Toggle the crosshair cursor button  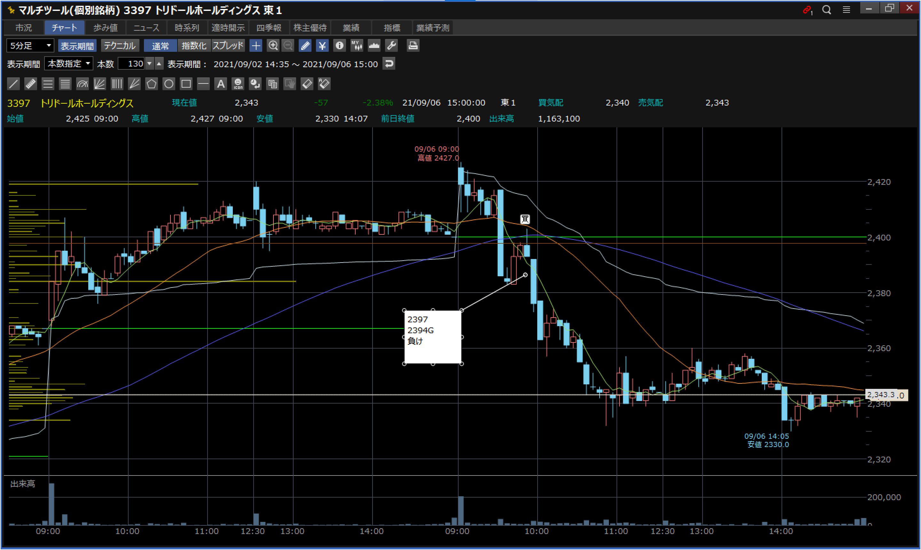(256, 46)
